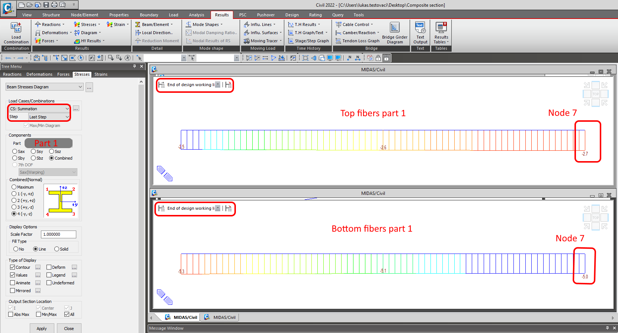This screenshot has width=618, height=333.
Task: Open the Bridge Girder Diagram tool
Action: click(395, 33)
